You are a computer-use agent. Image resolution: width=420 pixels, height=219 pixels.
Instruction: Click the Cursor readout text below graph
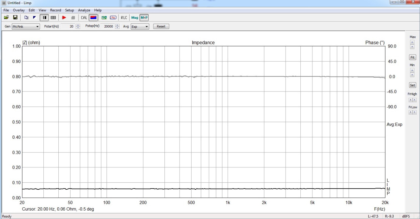point(58,209)
